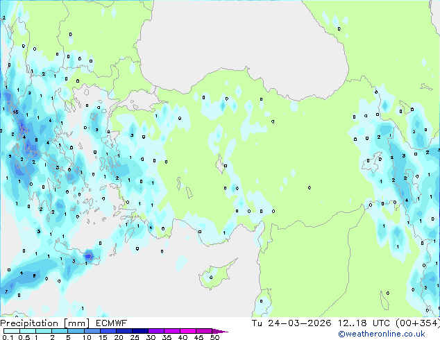Select legend swatch between 40 and 45
Viewport: 440px width, 340px height.
[x=188, y=331]
